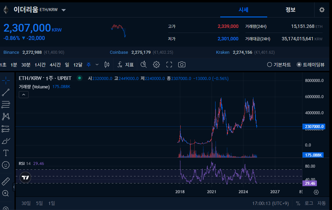Image resolution: width=332 pixels, height=210 pixels.
Task: Click the RSI 14 indicator label
Action: (x=25, y=163)
